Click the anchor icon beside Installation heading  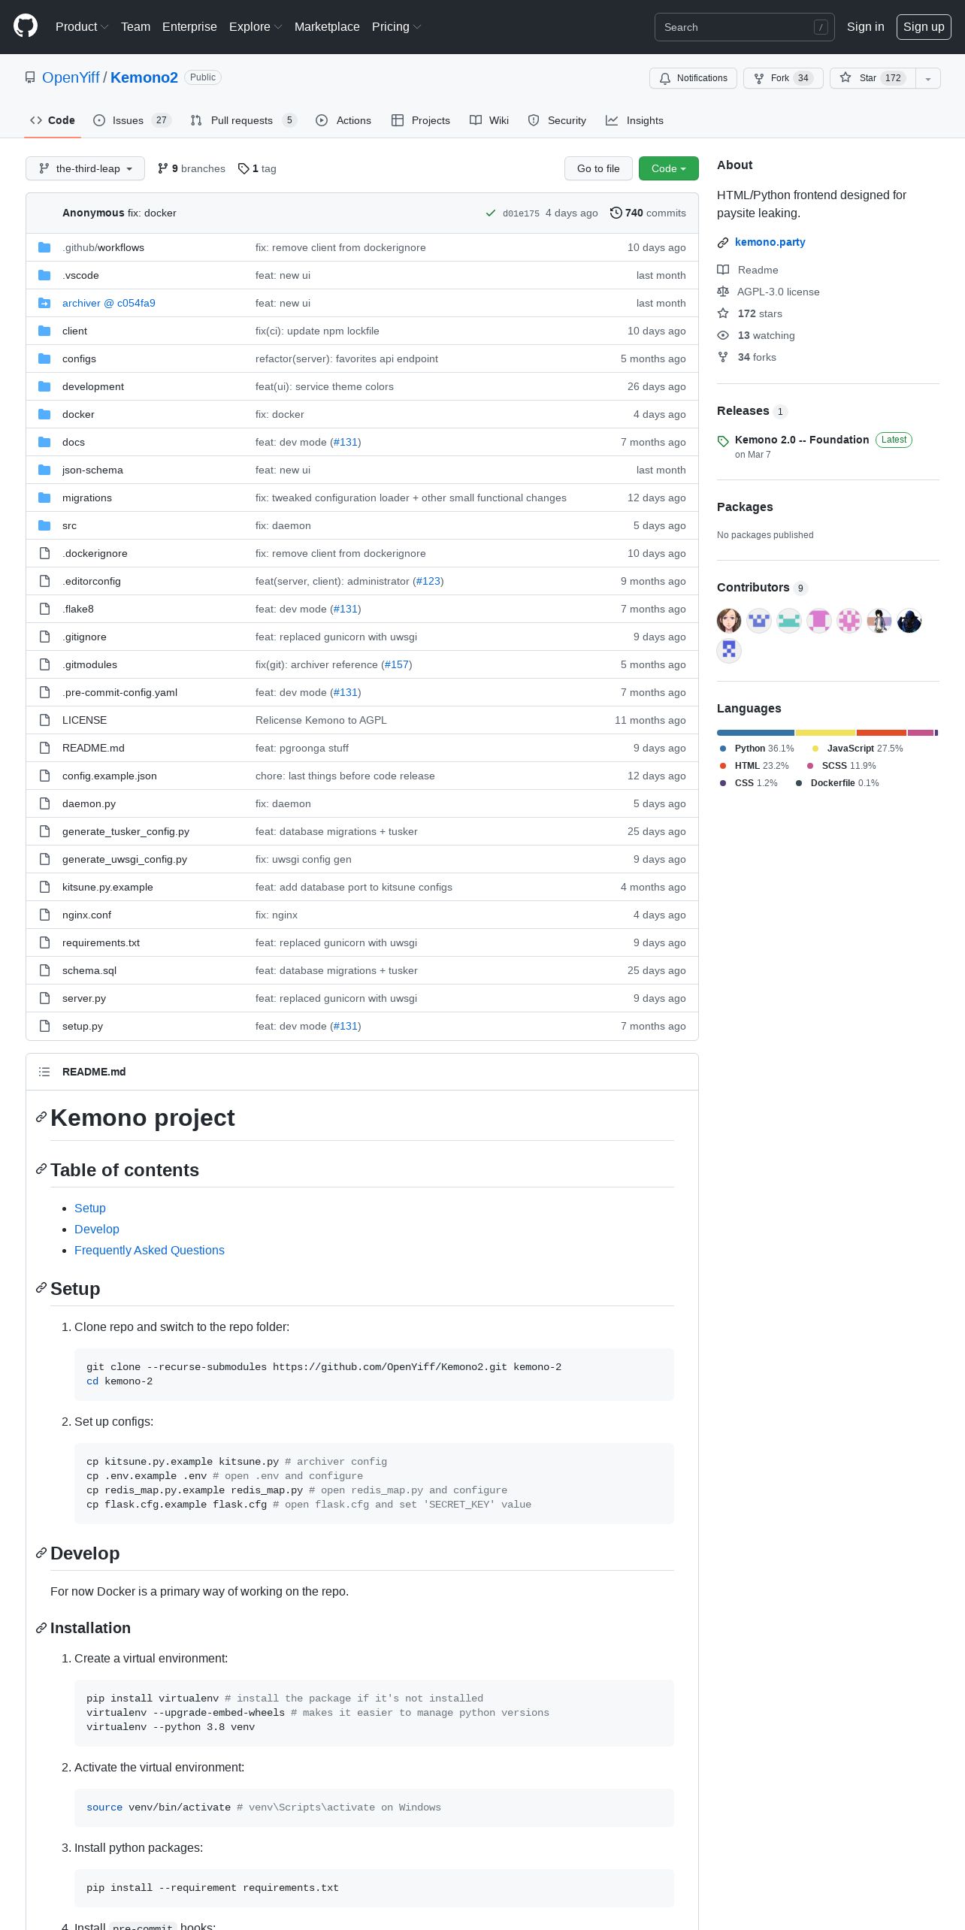tap(41, 1628)
